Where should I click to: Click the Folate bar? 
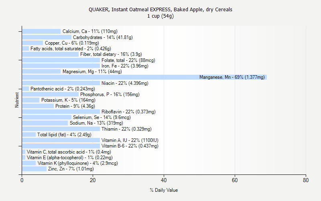(61, 60)
